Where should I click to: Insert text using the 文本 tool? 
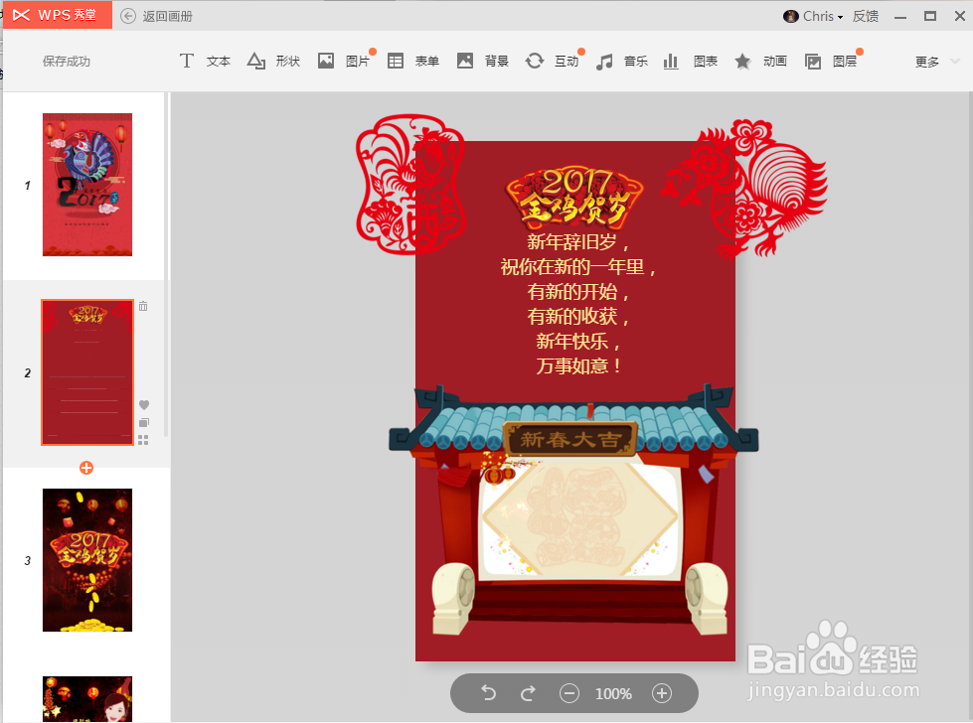coord(204,61)
